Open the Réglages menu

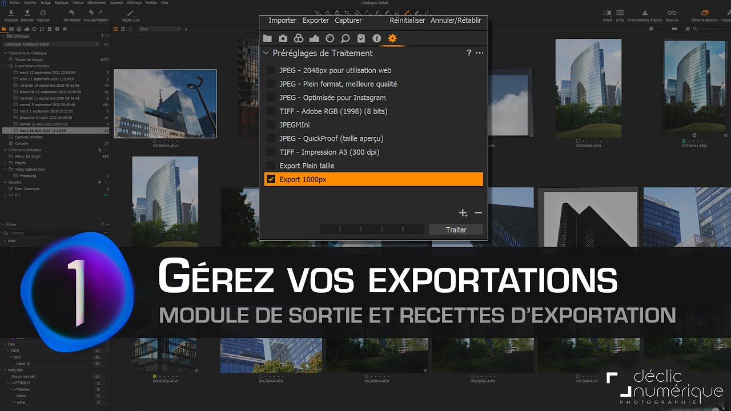click(x=62, y=3)
